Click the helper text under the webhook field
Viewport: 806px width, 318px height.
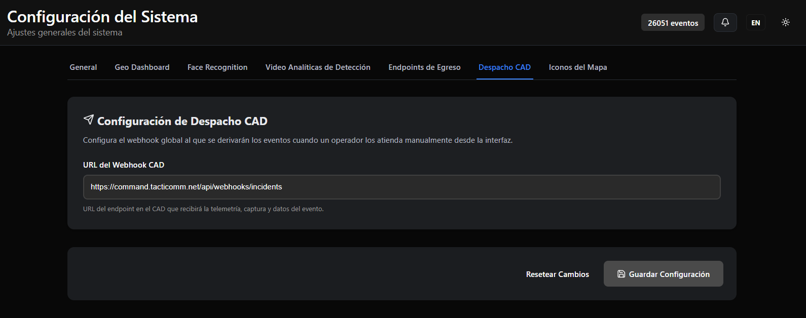click(x=203, y=209)
